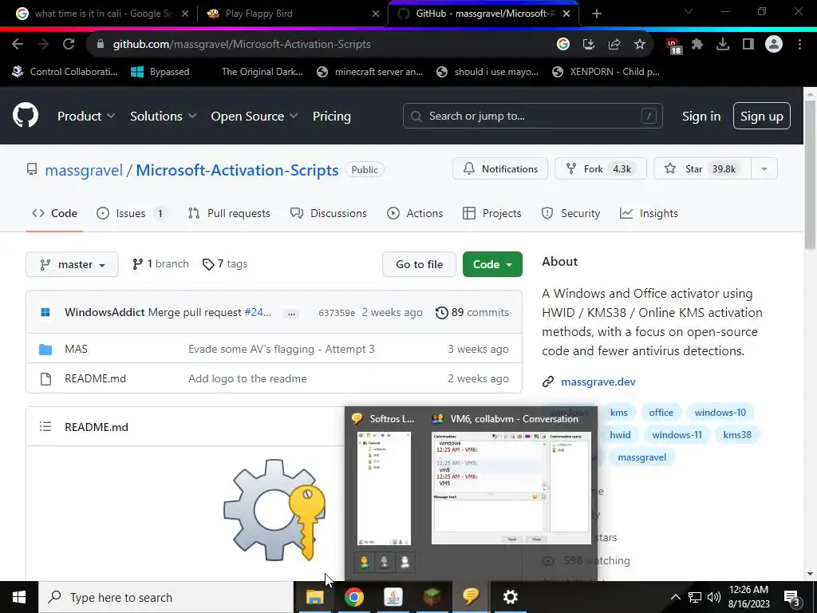Open the massgrave.dev link
Screen dimensions: 817x613
pos(598,382)
